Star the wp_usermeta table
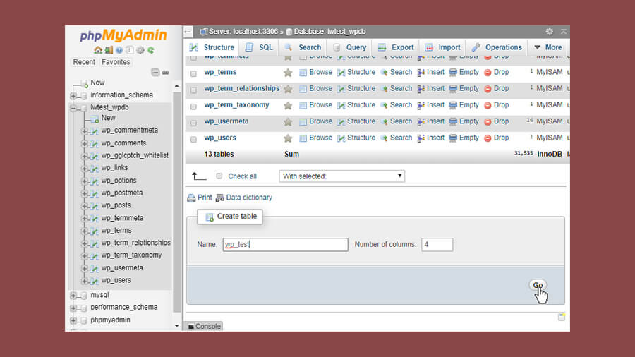Image resolution: width=635 pixels, height=357 pixels. point(288,121)
